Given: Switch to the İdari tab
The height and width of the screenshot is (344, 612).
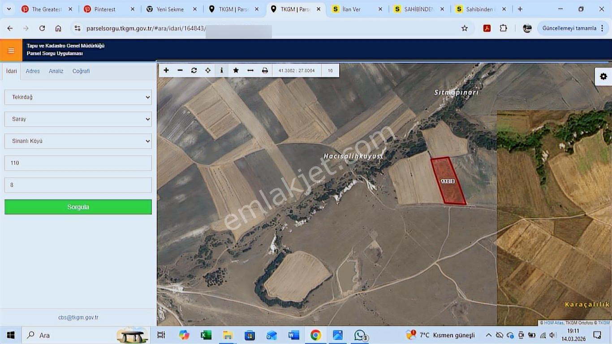Looking at the screenshot, I should (11, 71).
